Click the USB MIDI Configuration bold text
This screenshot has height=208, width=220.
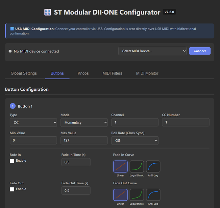pos(35,29)
